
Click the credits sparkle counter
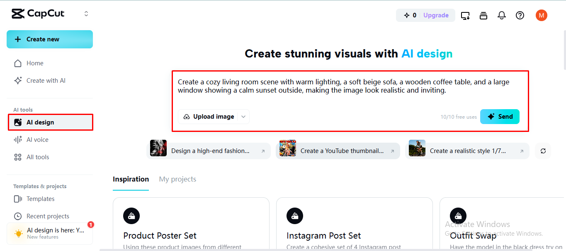tap(410, 15)
